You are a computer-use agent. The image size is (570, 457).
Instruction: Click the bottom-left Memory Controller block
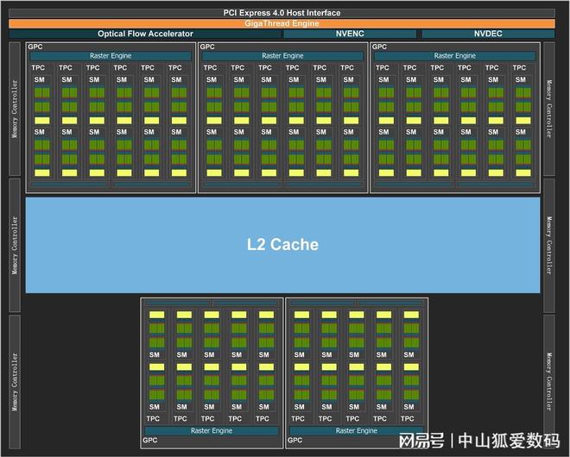[x=14, y=380]
